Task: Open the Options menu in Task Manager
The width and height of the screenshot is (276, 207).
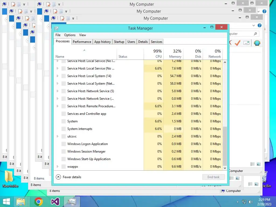Action: click(x=70, y=35)
